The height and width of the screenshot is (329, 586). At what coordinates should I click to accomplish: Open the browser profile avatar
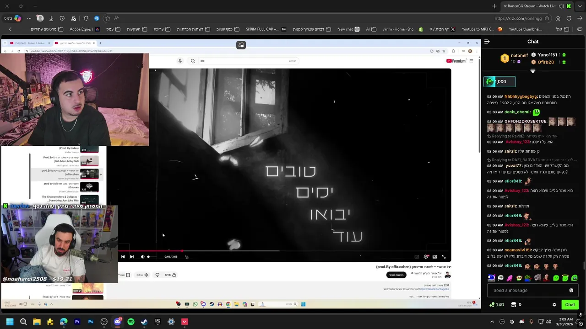[x=40, y=18]
